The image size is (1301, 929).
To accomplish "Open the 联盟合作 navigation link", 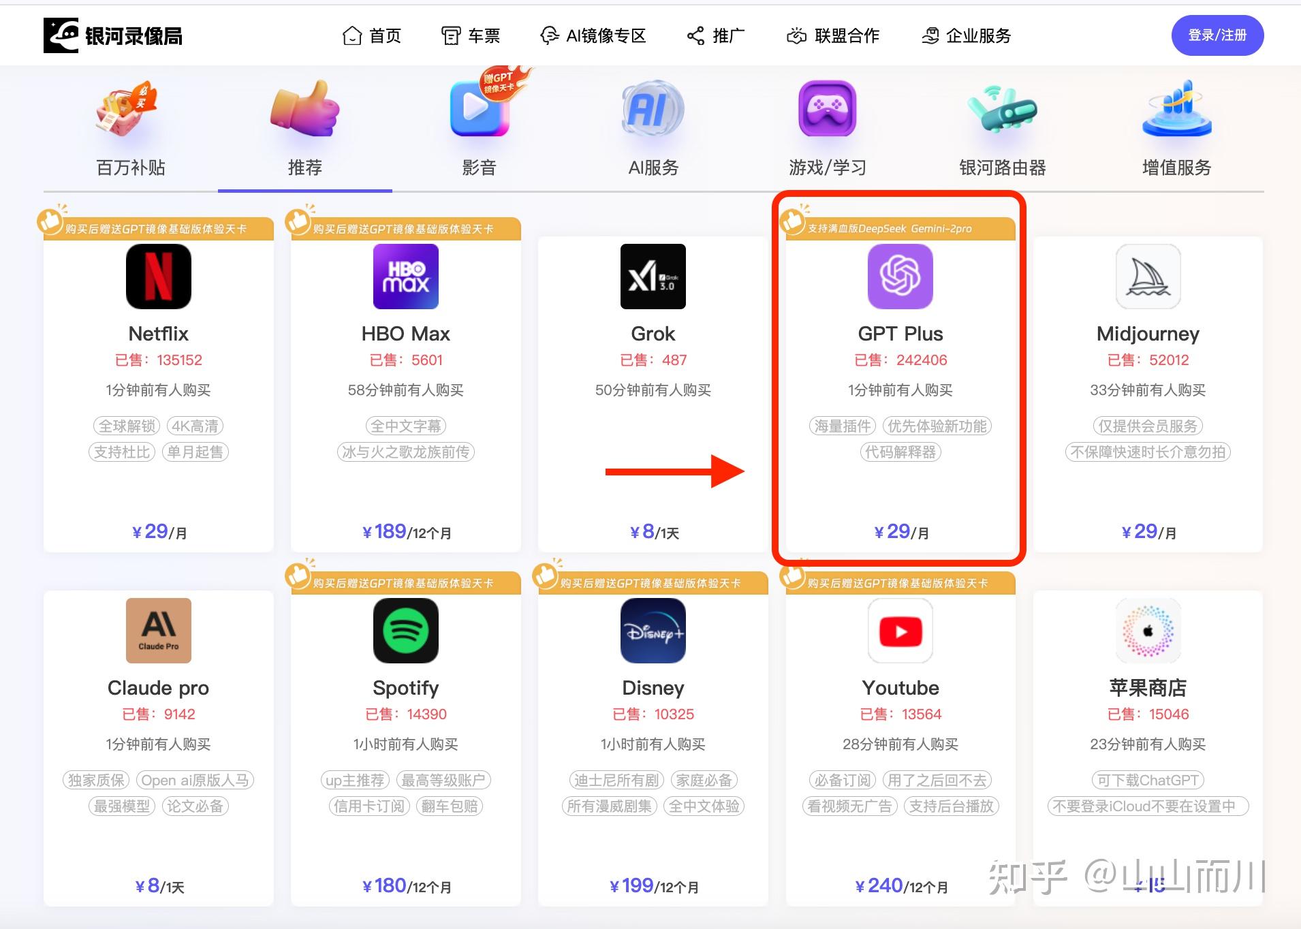I will (833, 35).
